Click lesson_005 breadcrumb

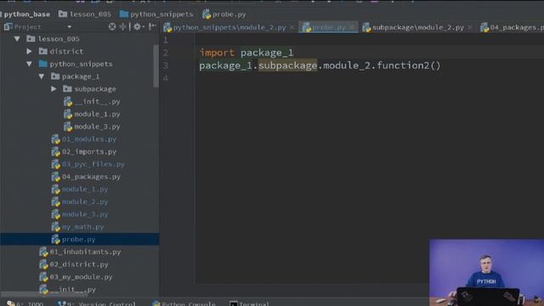[x=85, y=14]
